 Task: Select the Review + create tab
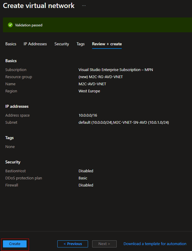coord(107,44)
